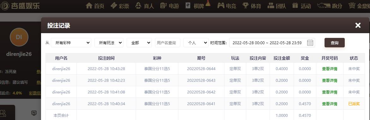Click 查看详情 for period 20220528-0644
Image resolution: width=370 pixels, height=120 pixels.
pos(330,69)
